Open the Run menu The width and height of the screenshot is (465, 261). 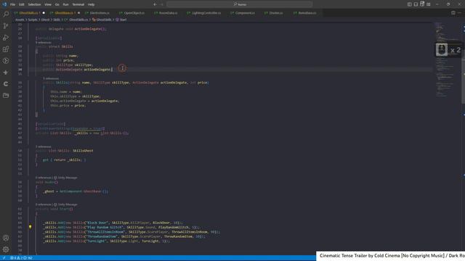[x=66, y=4]
